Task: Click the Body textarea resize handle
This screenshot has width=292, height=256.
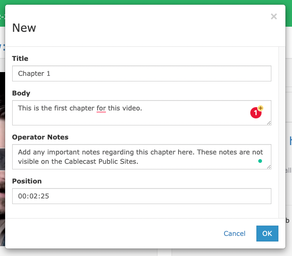Action: [x=269, y=123]
